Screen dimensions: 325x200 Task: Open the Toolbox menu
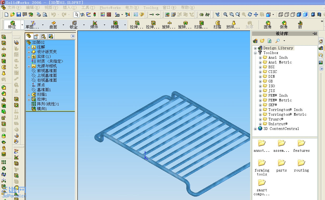pyautogui.click(x=151, y=8)
